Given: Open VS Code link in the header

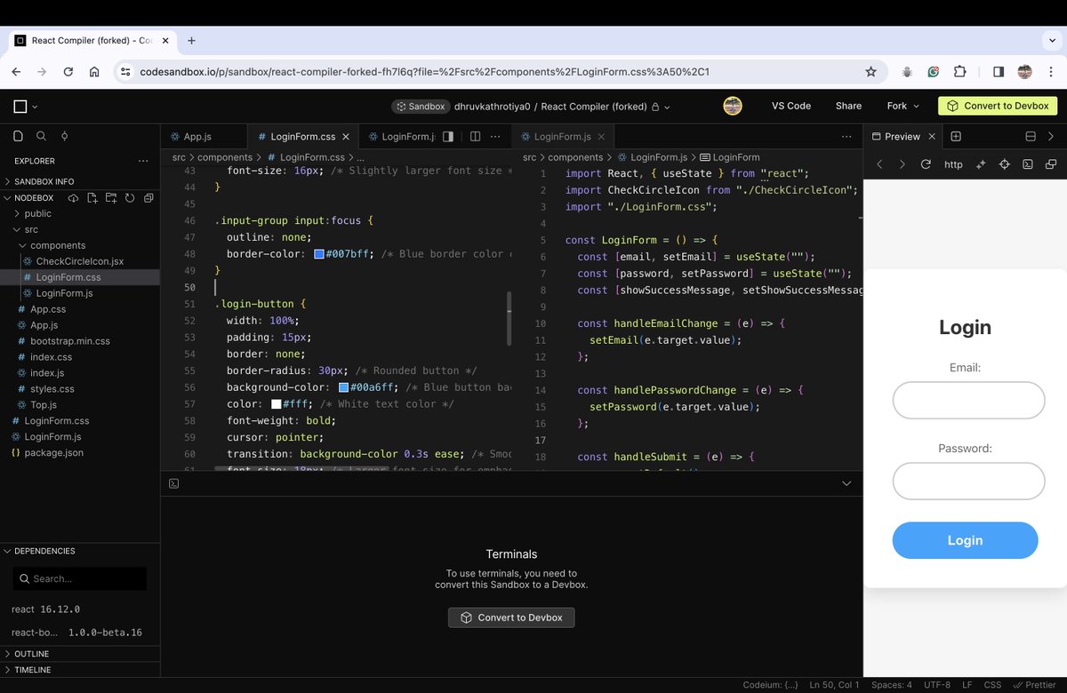Looking at the screenshot, I should [x=790, y=106].
